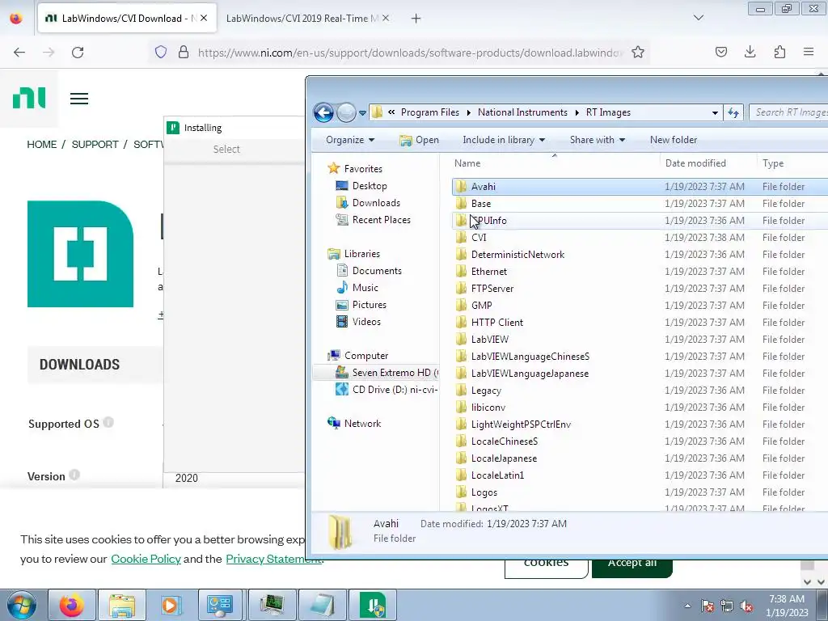The width and height of the screenshot is (828, 621).
Task: Click NI installer icon in taskbar
Action: pos(373,605)
